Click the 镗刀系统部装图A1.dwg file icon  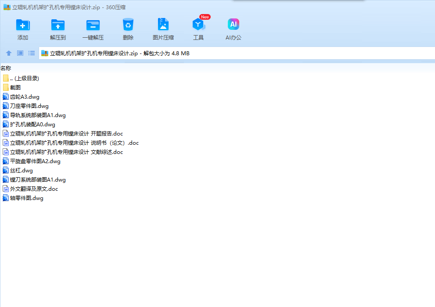[6, 179]
